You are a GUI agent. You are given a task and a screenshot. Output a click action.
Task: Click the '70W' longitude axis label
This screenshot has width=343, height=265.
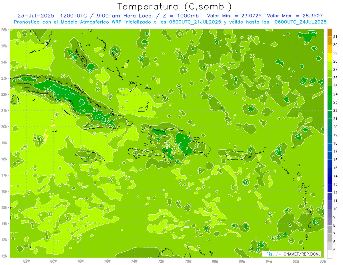coord(188,261)
